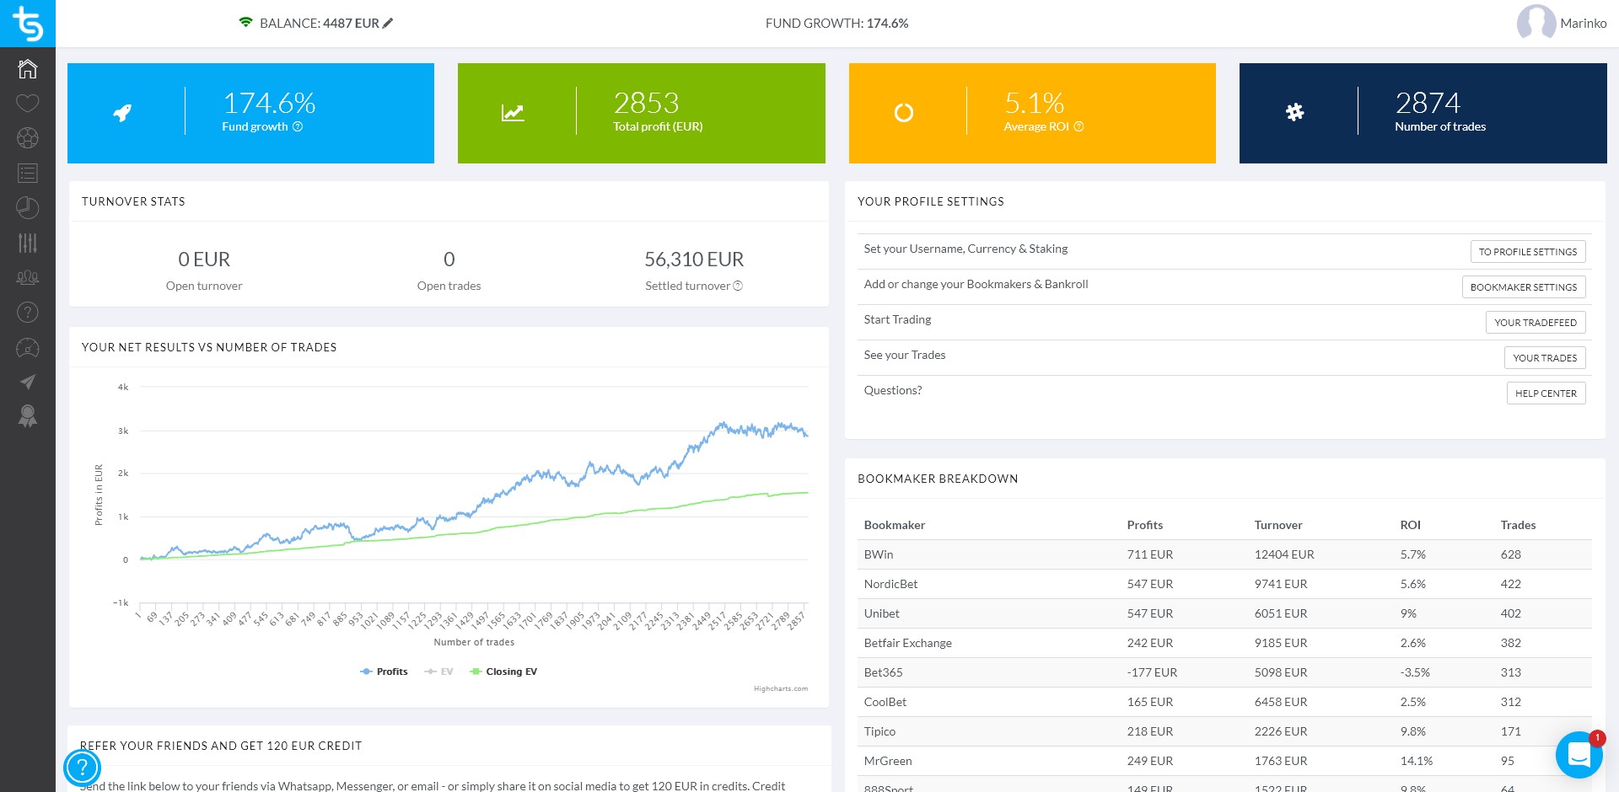Open the round blue help button

pos(83,768)
